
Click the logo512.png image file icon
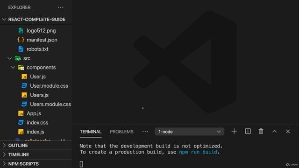coord(21,31)
